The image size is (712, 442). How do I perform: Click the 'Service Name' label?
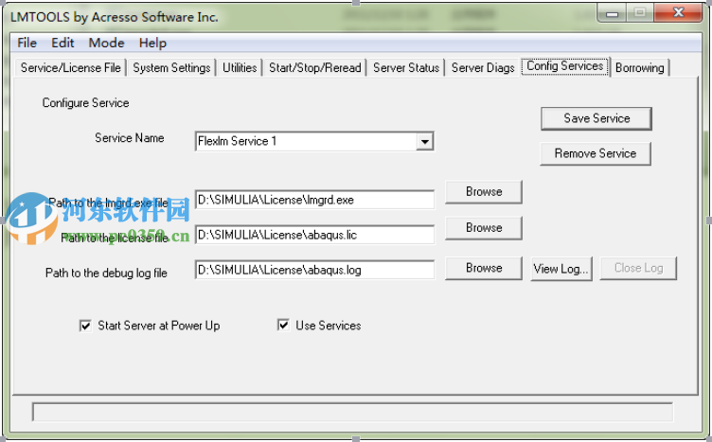pos(130,138)
